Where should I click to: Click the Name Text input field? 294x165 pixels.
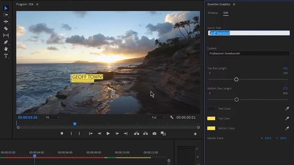click(249, 33)
